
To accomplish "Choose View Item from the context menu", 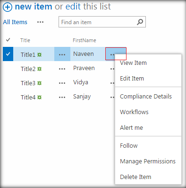I will pos(133,63).
